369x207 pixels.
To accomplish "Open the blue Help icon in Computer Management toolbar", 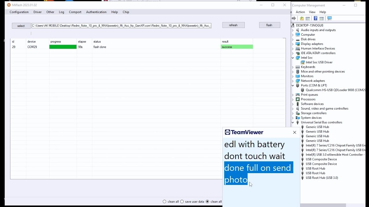I will (x=315, y=18).
